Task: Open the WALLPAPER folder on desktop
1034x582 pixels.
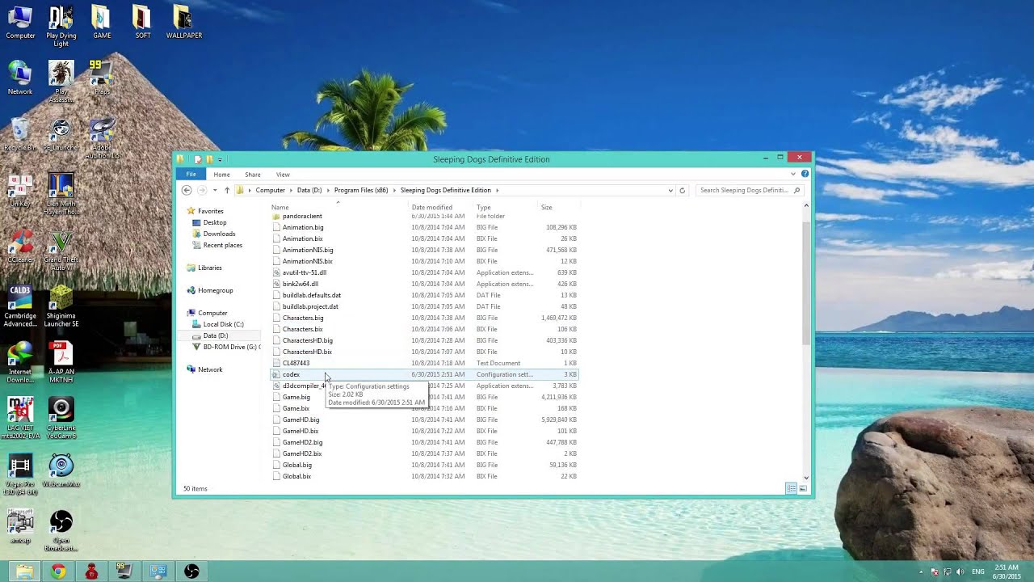Action: point(184,23)
